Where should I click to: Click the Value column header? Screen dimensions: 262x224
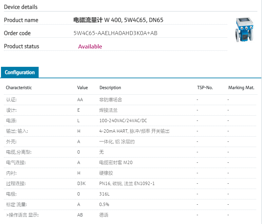(x=83, y=88)
